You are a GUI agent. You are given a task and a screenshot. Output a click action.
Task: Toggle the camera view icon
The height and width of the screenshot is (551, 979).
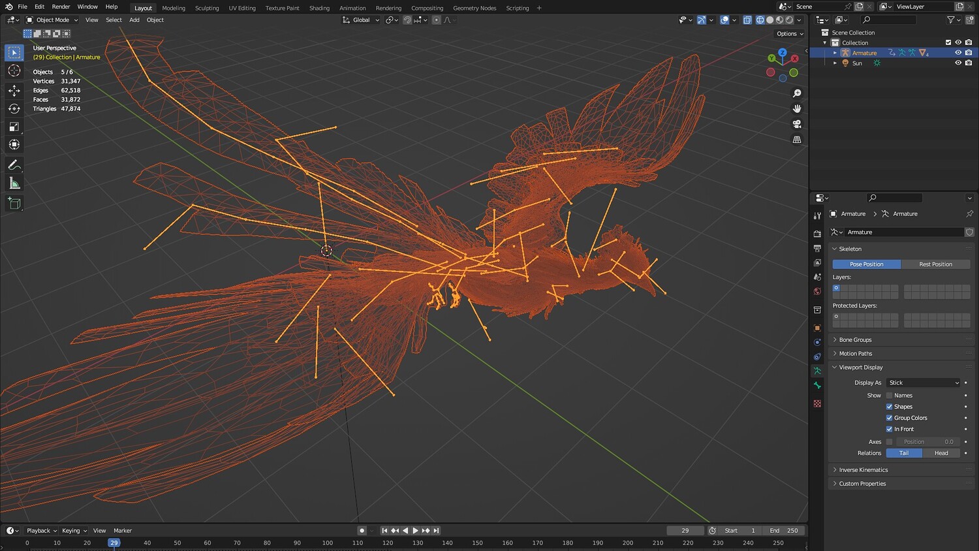(797, 124)
